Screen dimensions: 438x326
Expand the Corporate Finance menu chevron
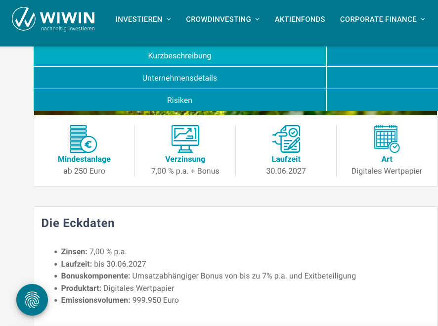(423, 19)
